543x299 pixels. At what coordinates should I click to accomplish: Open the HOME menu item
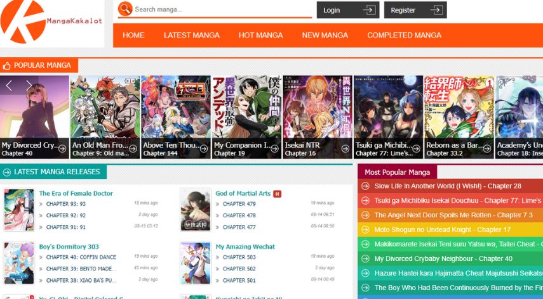[133, 35]
